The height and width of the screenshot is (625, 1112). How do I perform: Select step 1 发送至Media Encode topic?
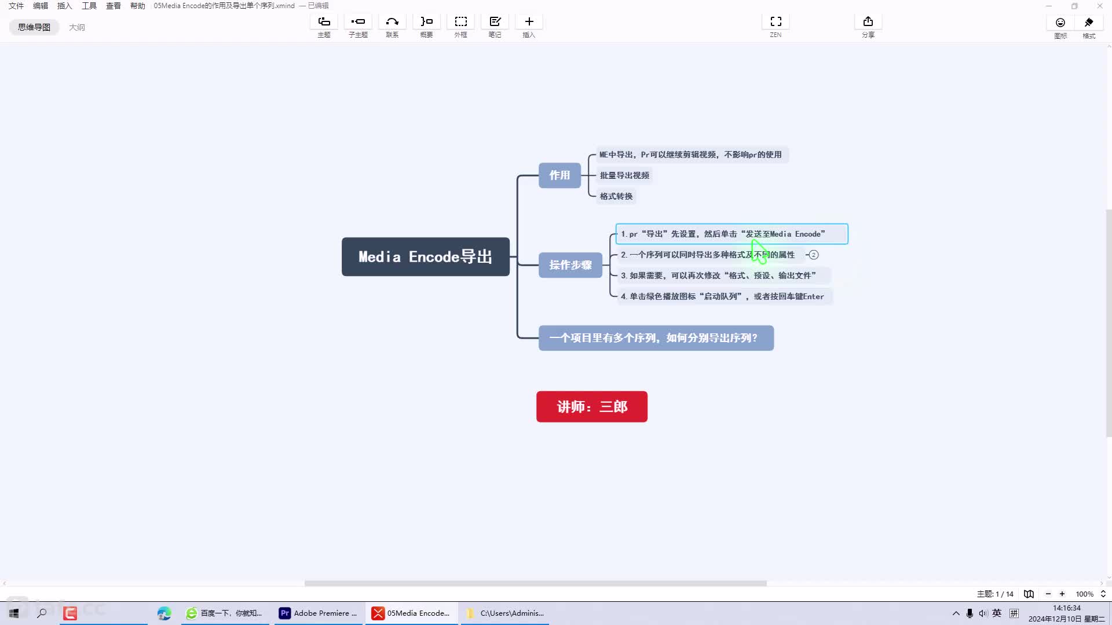[x=732, y=234]
